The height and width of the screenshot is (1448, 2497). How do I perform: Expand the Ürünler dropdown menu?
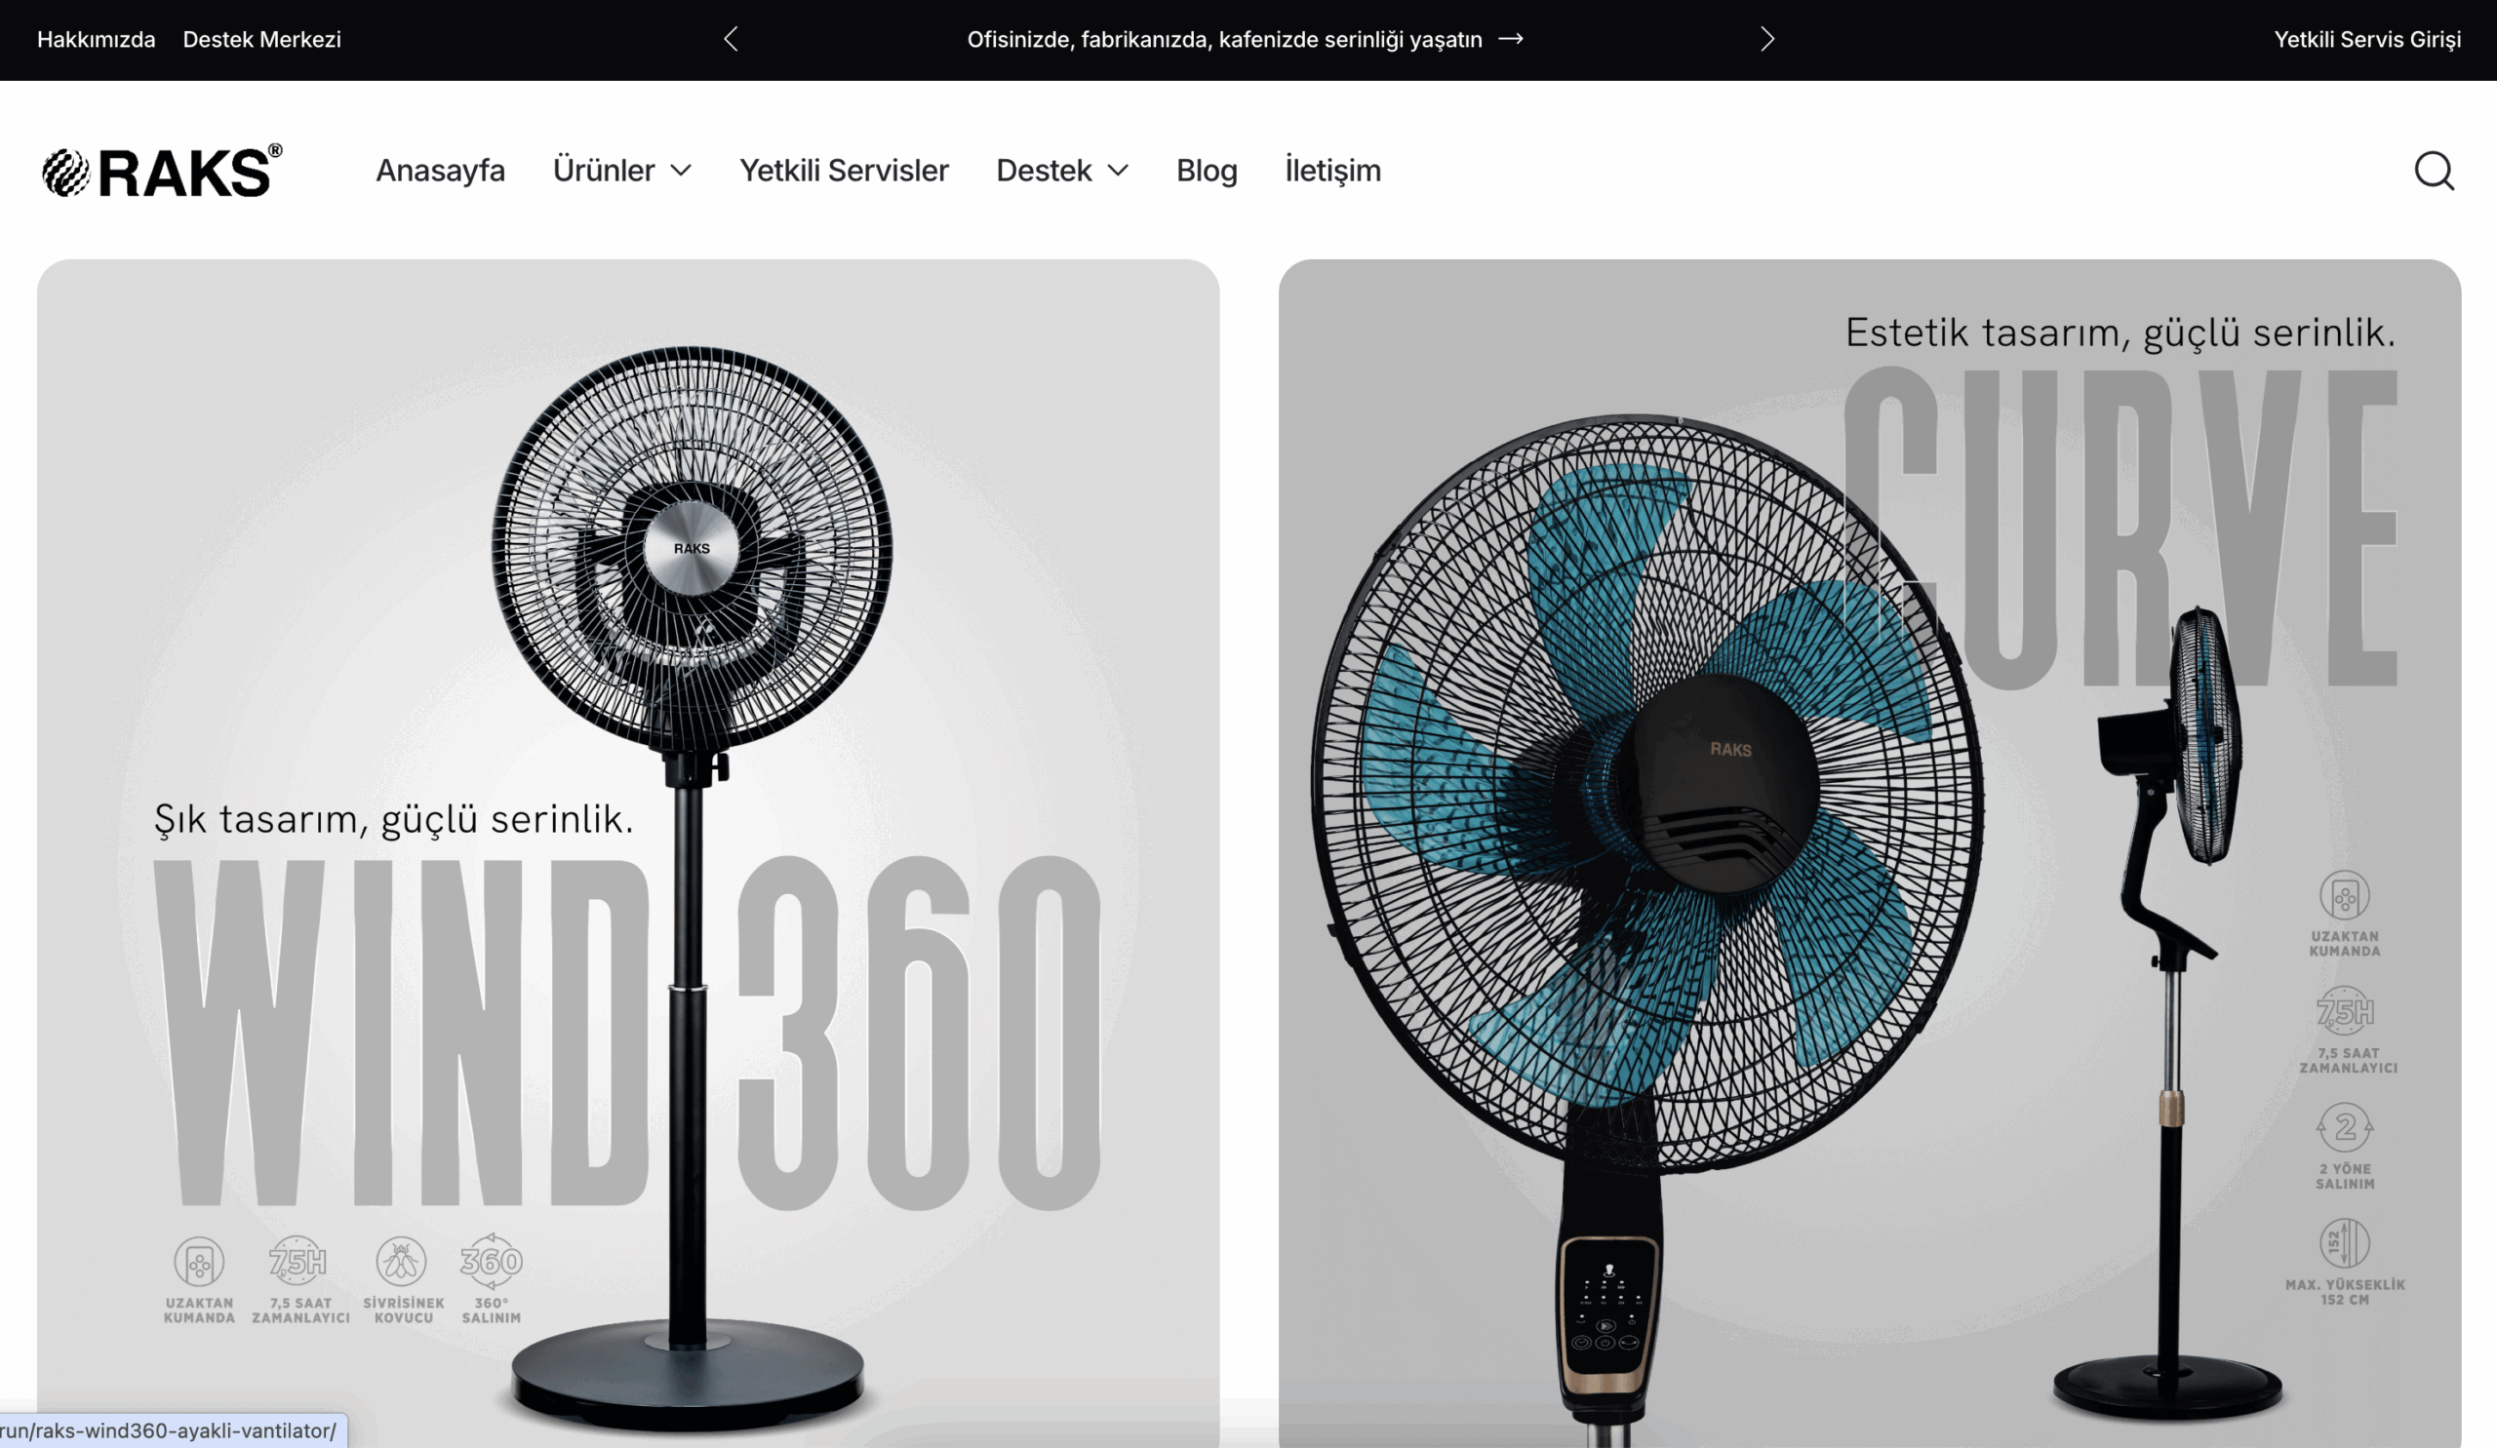pyautogui.click(x=621, y=171)
